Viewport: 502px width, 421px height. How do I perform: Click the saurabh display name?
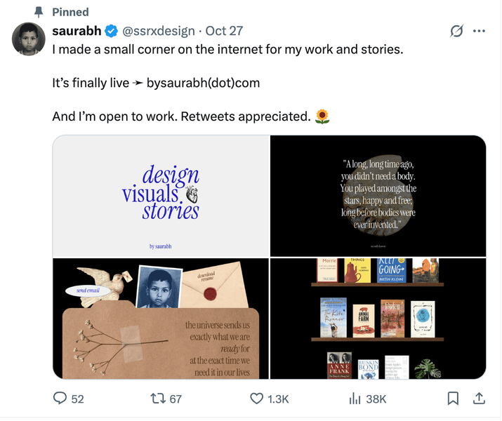click(x=77, y=31)
